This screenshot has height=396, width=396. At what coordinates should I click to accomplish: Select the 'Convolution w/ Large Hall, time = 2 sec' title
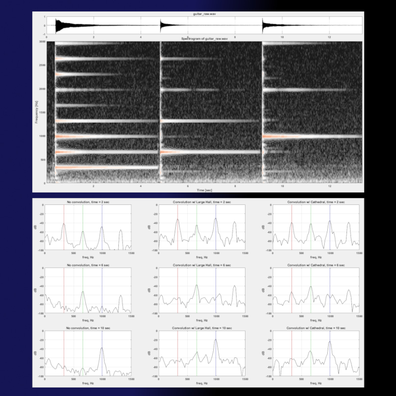[x=202, y=202]
